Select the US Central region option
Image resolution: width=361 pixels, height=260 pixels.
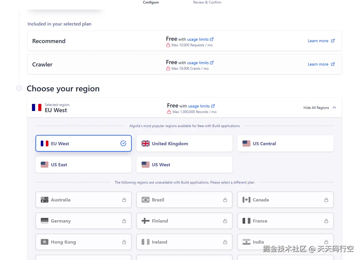(285, 143)
